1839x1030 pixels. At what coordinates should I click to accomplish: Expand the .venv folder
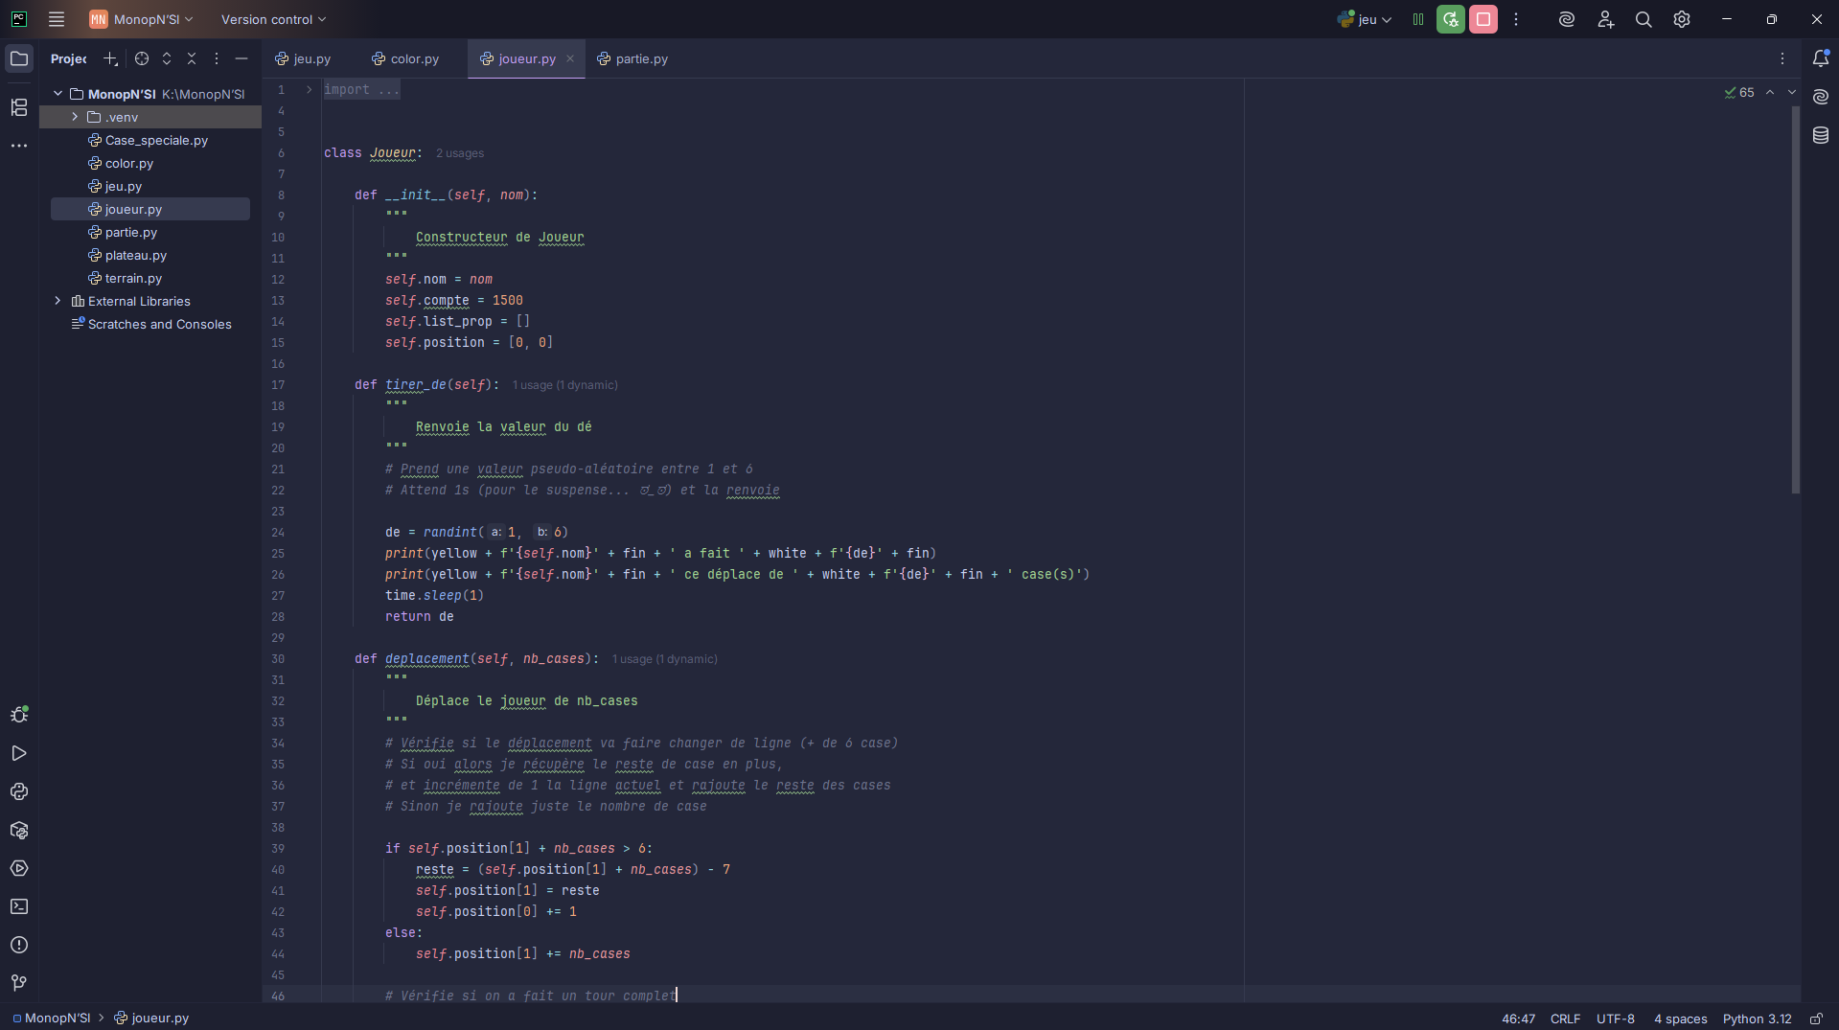(x=75, y=117)
